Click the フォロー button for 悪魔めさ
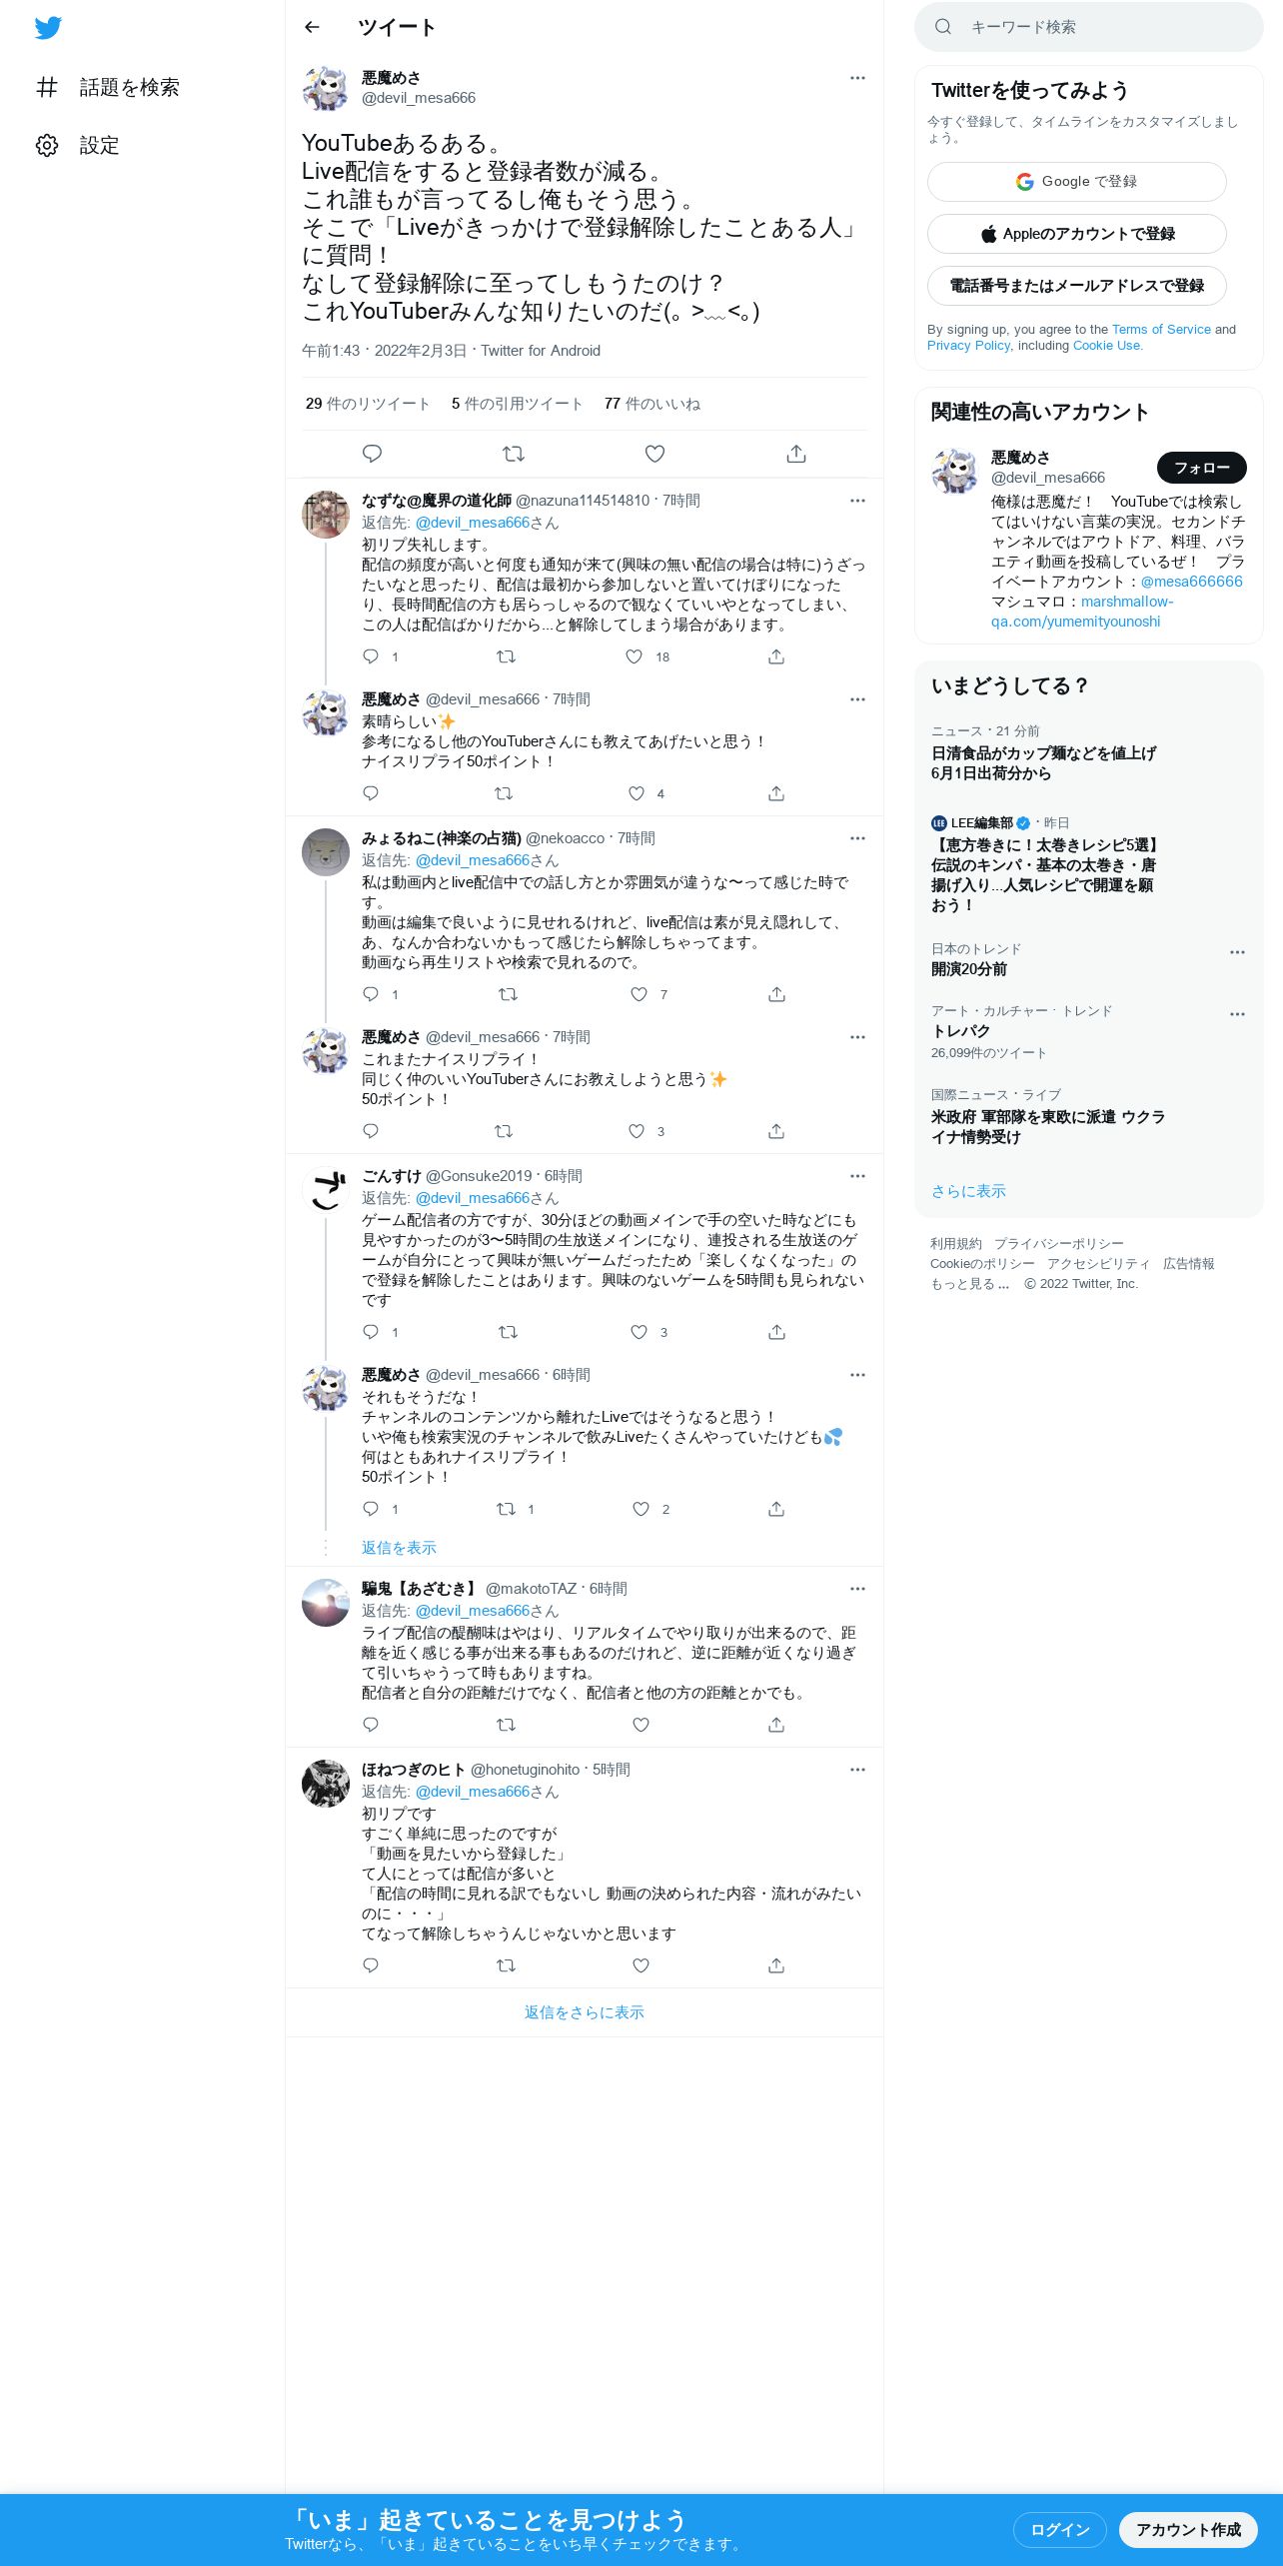1283x2566 pixels. [1202, 468]
